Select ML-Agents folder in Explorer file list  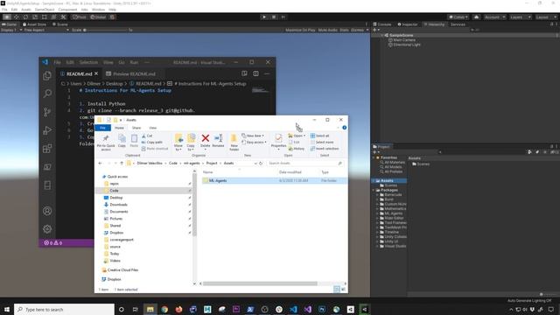pyautogui.click(x=274, y=181)
